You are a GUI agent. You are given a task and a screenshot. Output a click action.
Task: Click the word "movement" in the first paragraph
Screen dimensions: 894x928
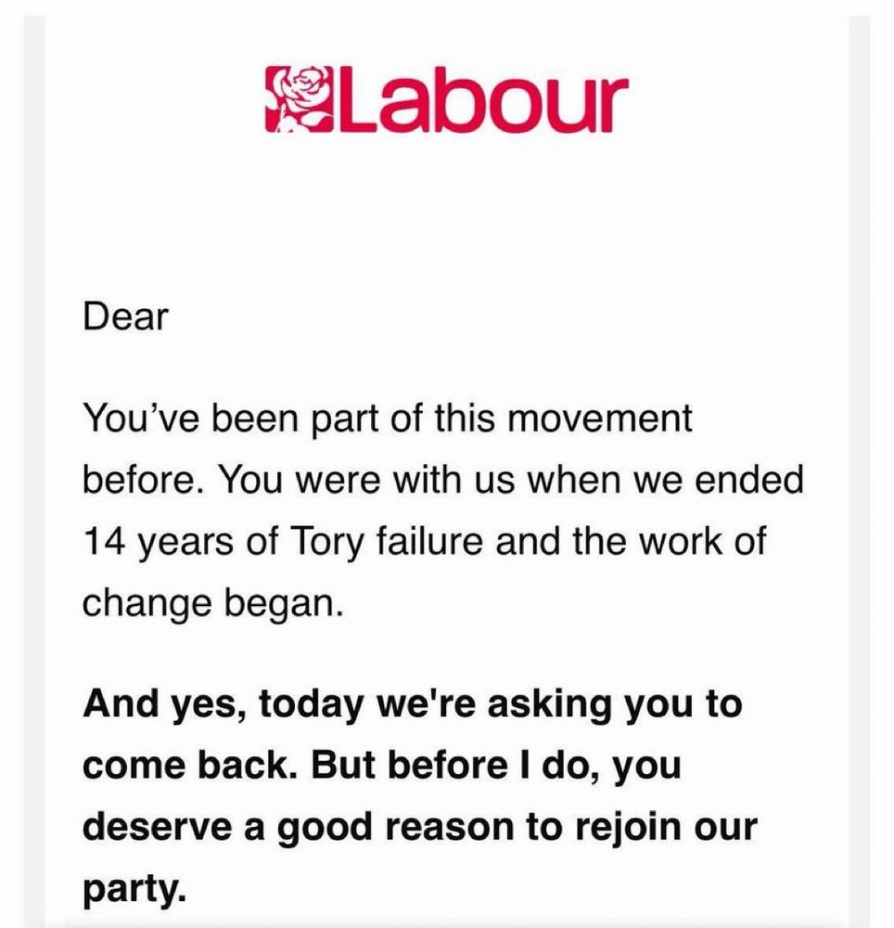(x=599, y=419)
